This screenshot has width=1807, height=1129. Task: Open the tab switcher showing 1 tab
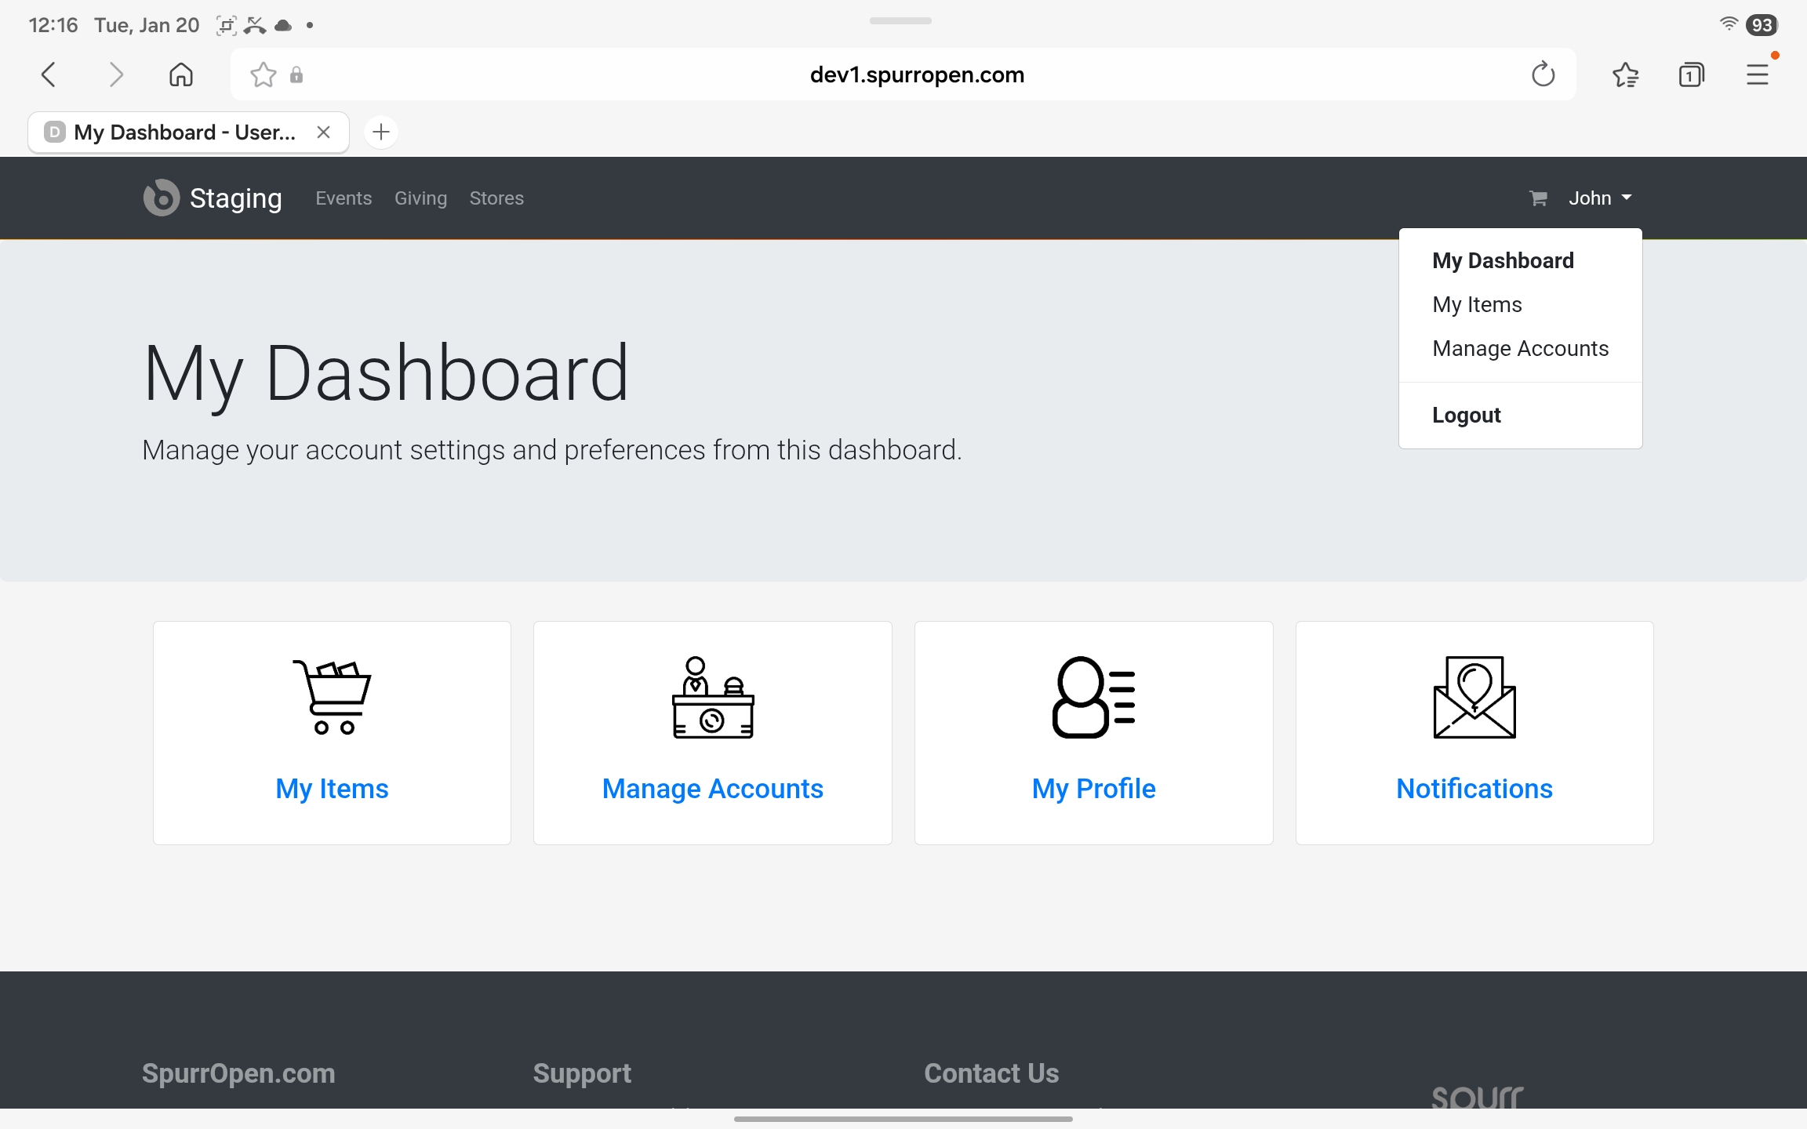[1691, 75]
